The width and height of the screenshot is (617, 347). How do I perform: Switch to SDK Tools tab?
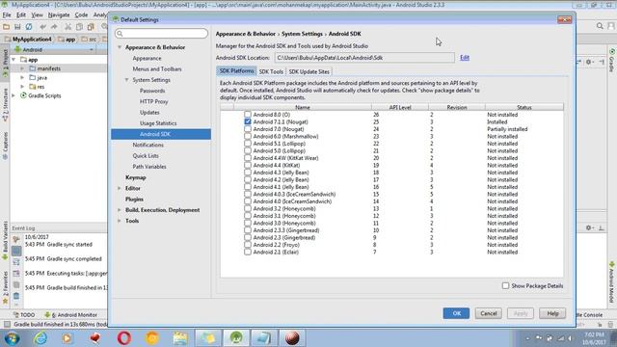[x=271, y=71]
